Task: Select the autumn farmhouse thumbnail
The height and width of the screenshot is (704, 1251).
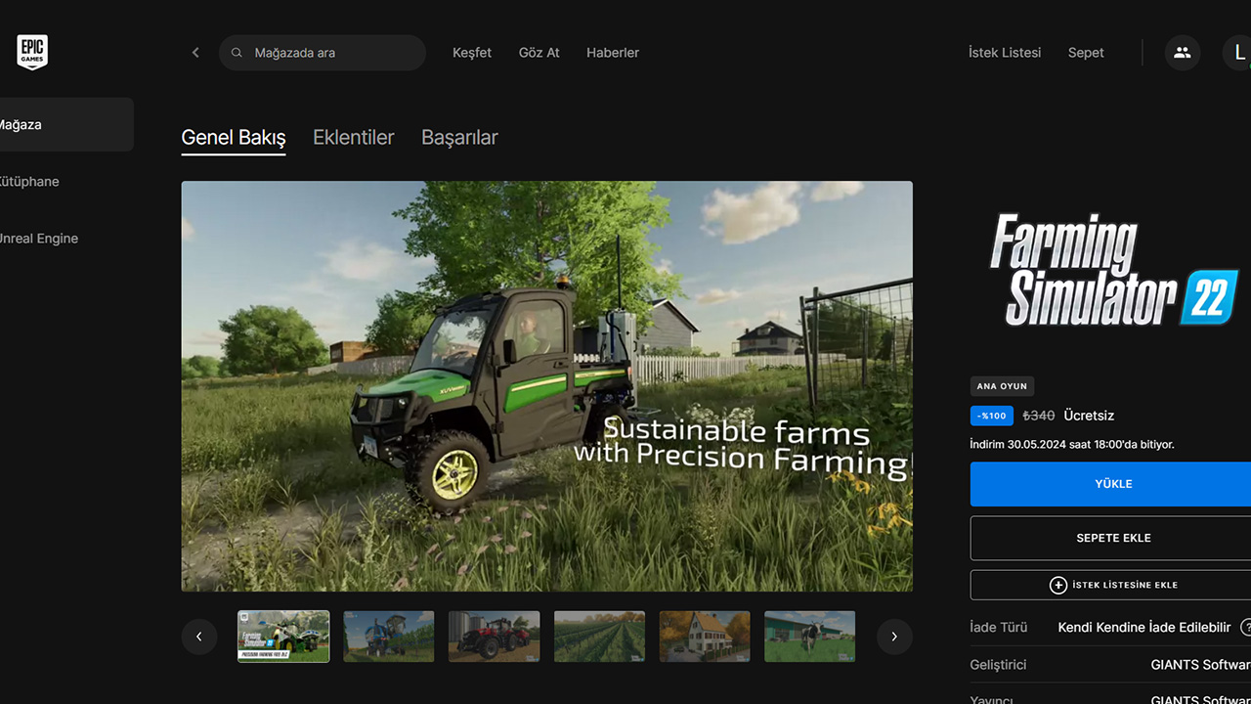Action: (705, 637)
